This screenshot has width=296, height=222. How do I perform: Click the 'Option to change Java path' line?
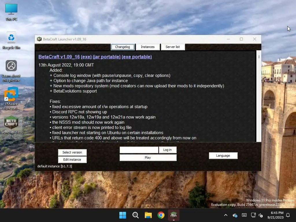(x=89, y=81)
